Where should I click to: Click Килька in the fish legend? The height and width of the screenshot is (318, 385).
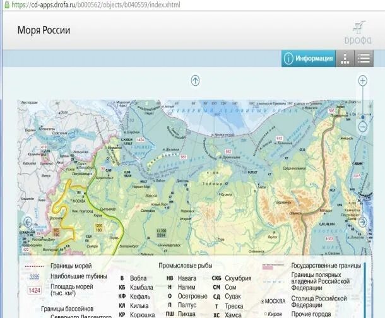coord(139,306)
